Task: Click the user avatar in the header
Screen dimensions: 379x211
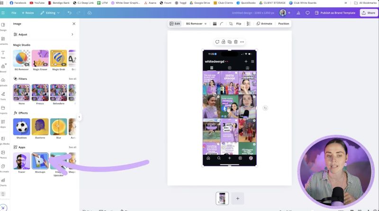Action: coord(282,13)
